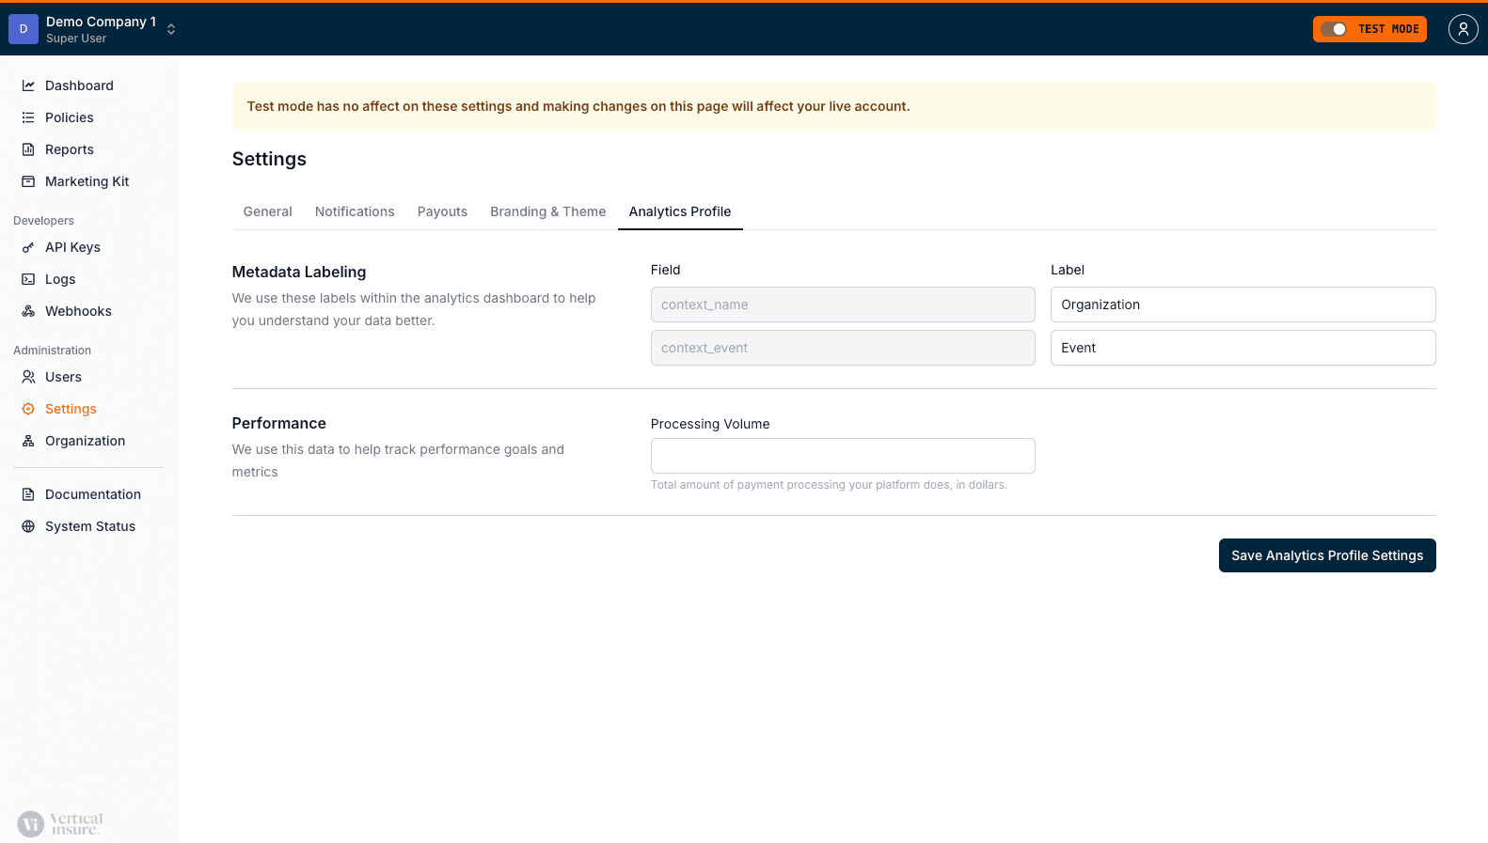The height and width of the screenshot is (843, 1488).
Task: Click the Reports document icon
Action: (x=28, y=149)
